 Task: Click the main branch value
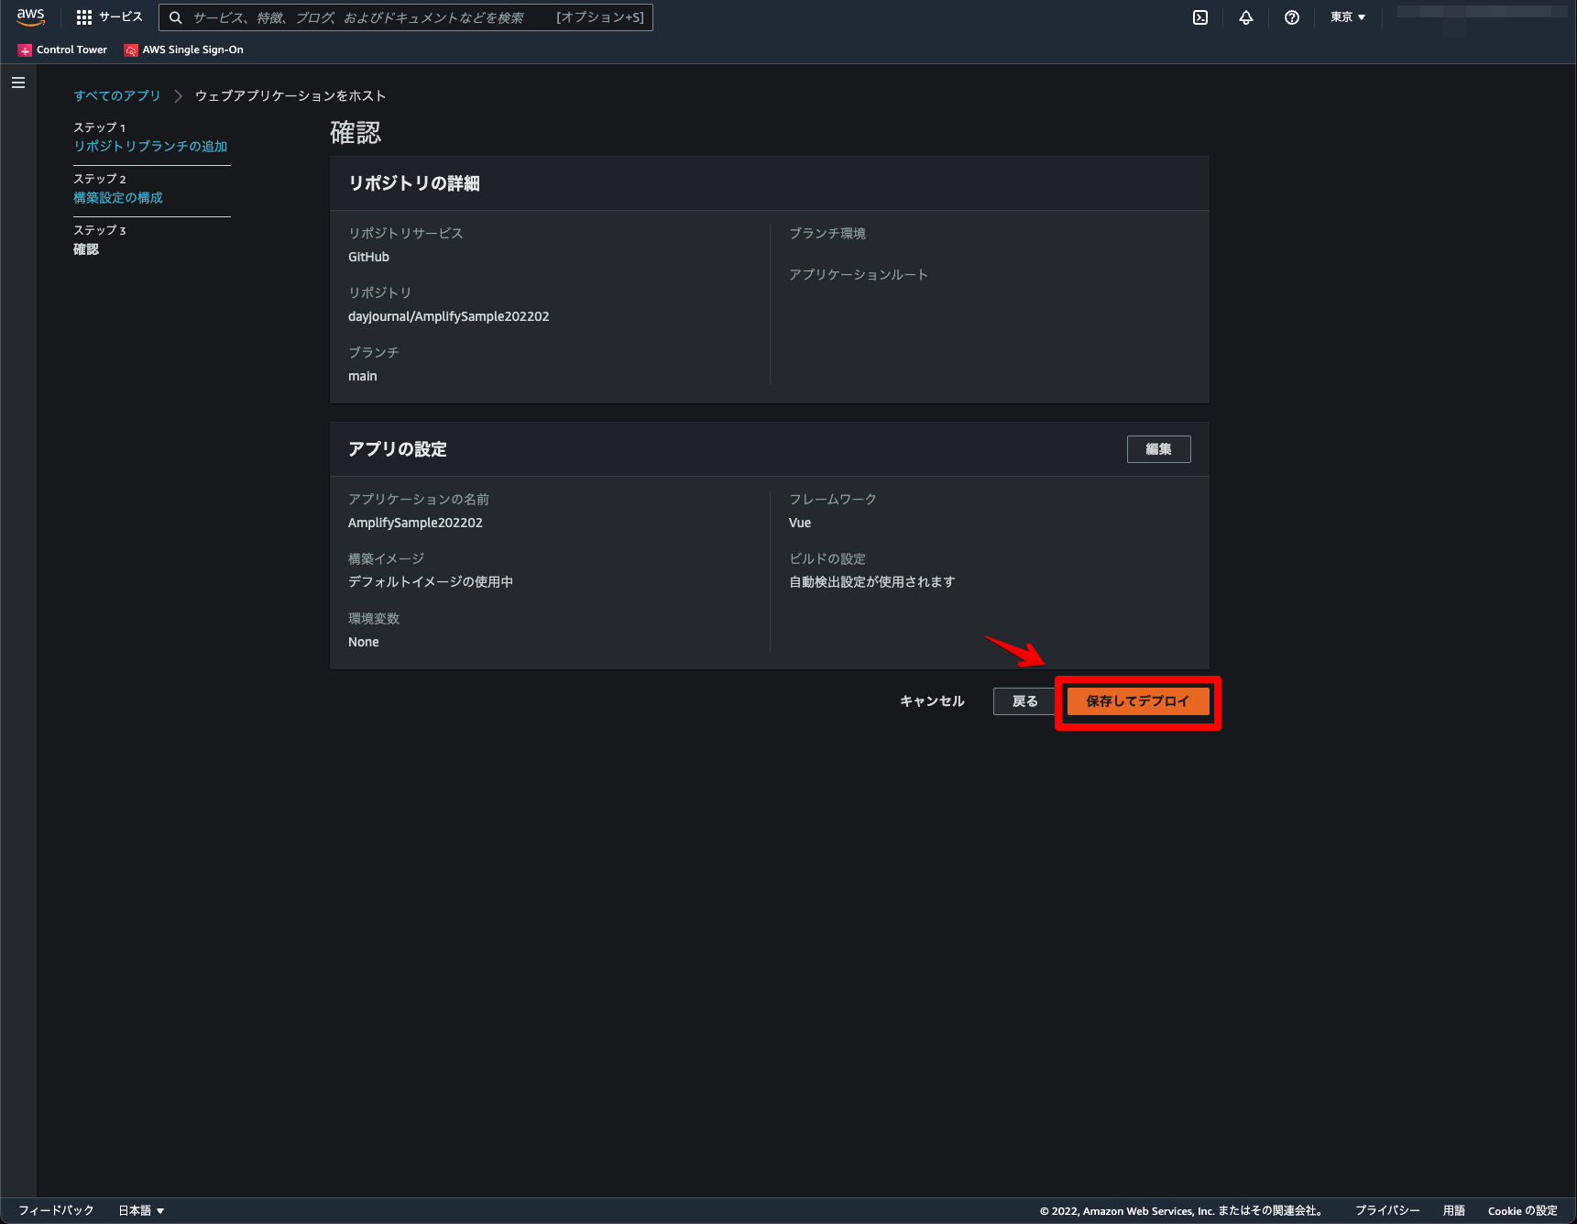tap(363, 376)
